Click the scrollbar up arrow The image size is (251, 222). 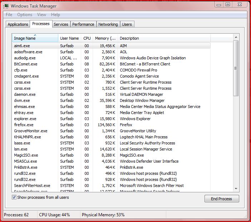[236, 37]
